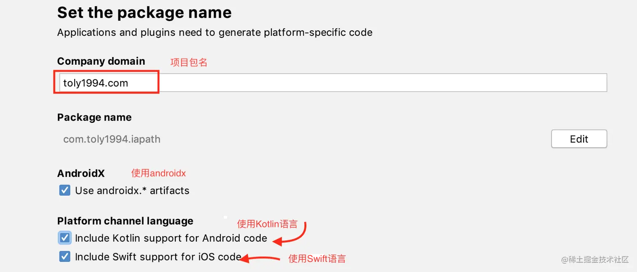Image resolution: width=637 pixels, height=272 pixels.
Task: Click the Company domain text field
Action: click(332, 83)
